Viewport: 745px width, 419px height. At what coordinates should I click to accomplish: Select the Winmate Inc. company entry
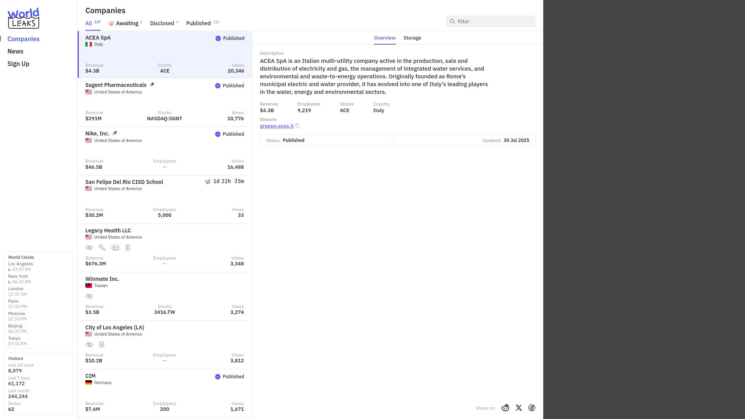pos(165,296)
